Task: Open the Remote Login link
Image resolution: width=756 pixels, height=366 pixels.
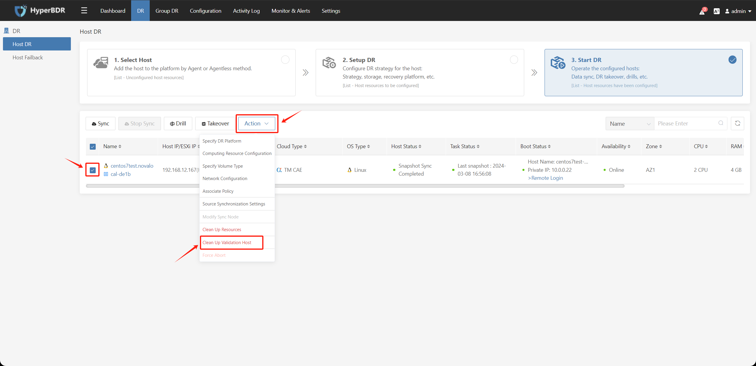Action: tap(545, 178)
